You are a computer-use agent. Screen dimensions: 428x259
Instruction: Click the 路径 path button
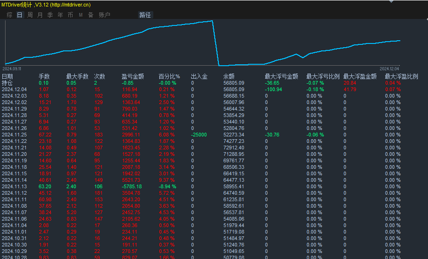tap(145, 15)
